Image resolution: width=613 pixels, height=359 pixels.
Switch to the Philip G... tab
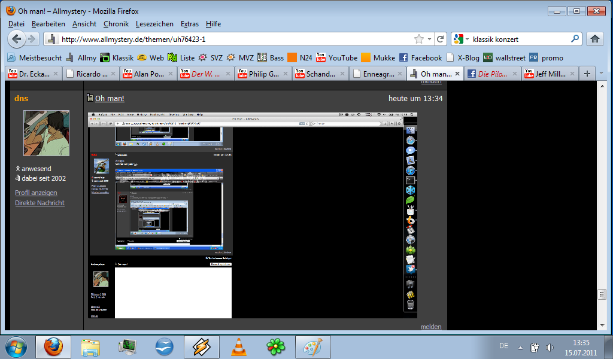click(x=263, y=74)
